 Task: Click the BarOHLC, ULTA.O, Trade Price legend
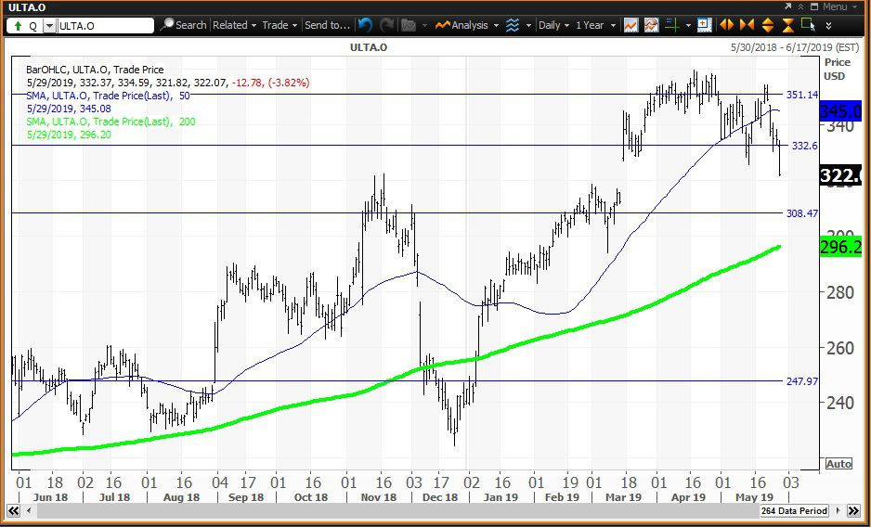coord(95,70)
